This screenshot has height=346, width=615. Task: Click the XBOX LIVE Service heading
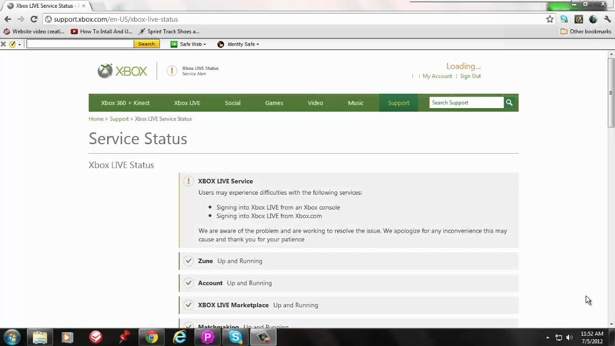(x=225, y=181)
